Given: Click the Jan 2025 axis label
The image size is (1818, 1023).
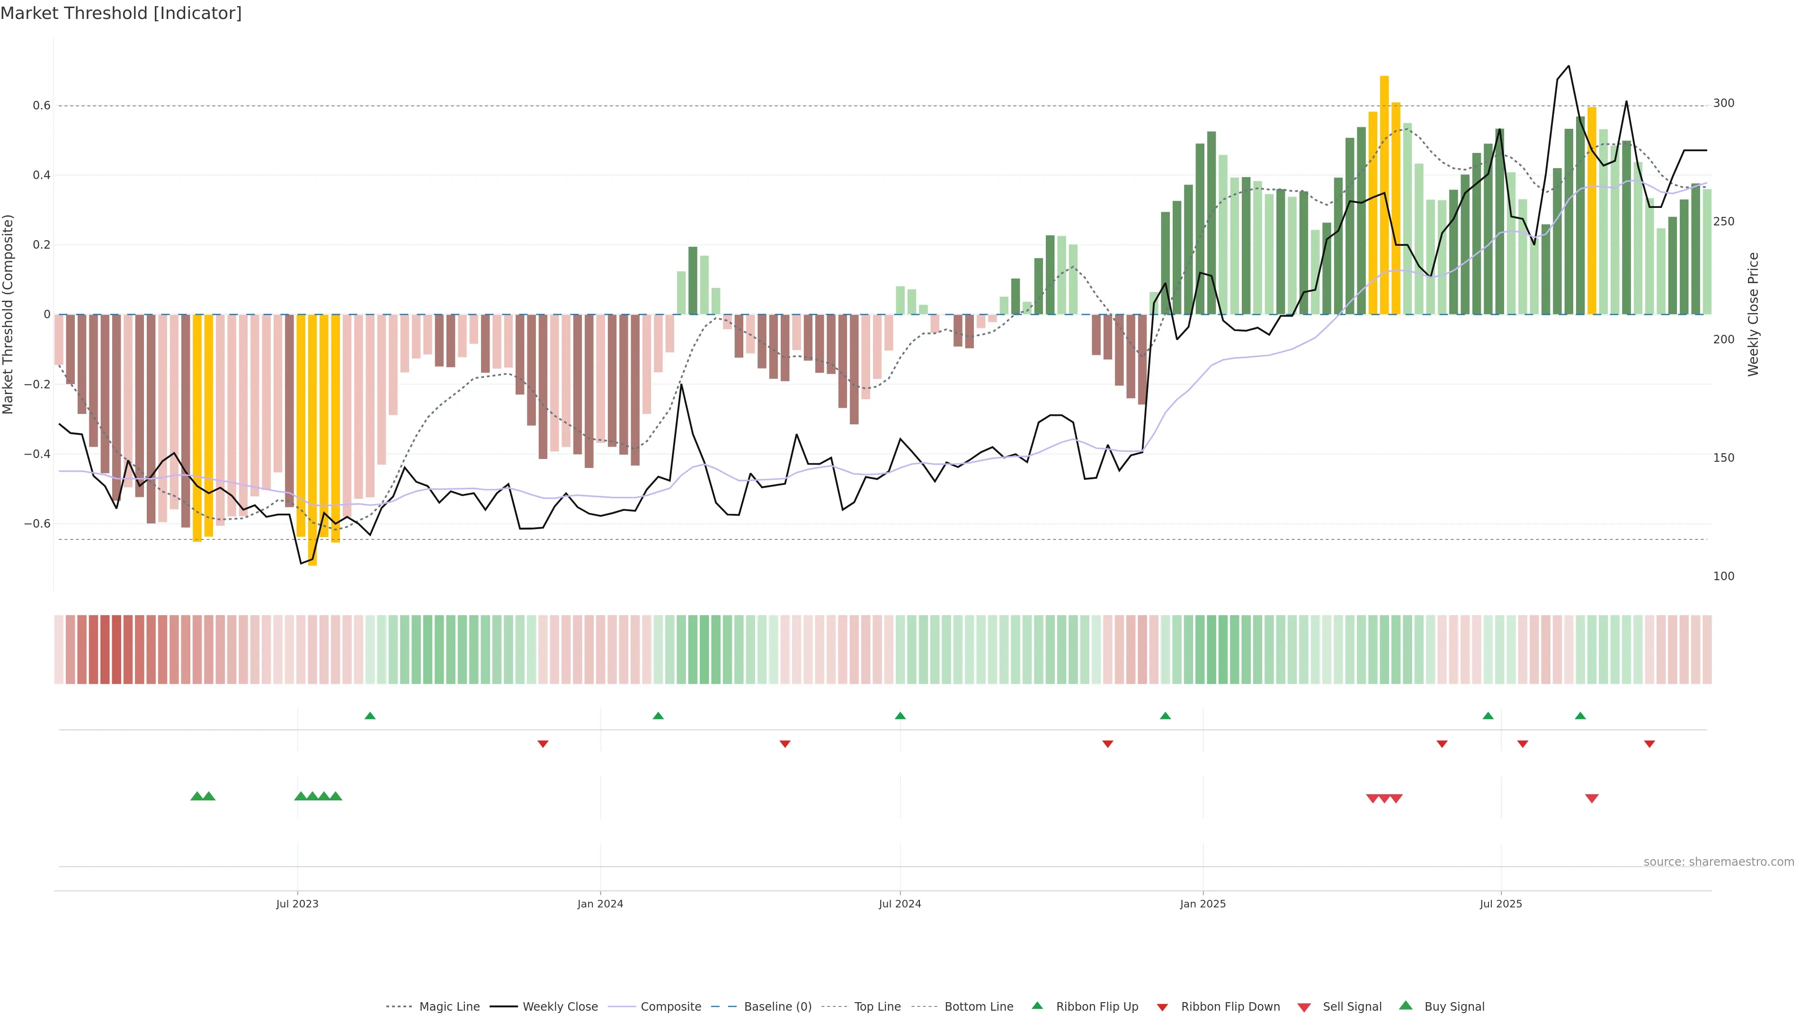Looking at the screenshot, I should click(1203, 904).
